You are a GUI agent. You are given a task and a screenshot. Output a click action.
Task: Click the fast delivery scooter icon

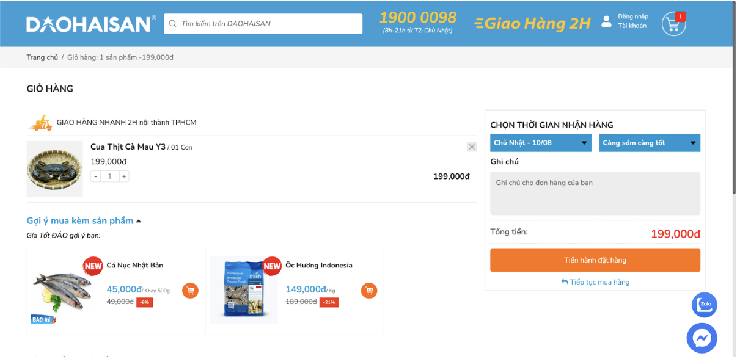[x=40, y=123]
